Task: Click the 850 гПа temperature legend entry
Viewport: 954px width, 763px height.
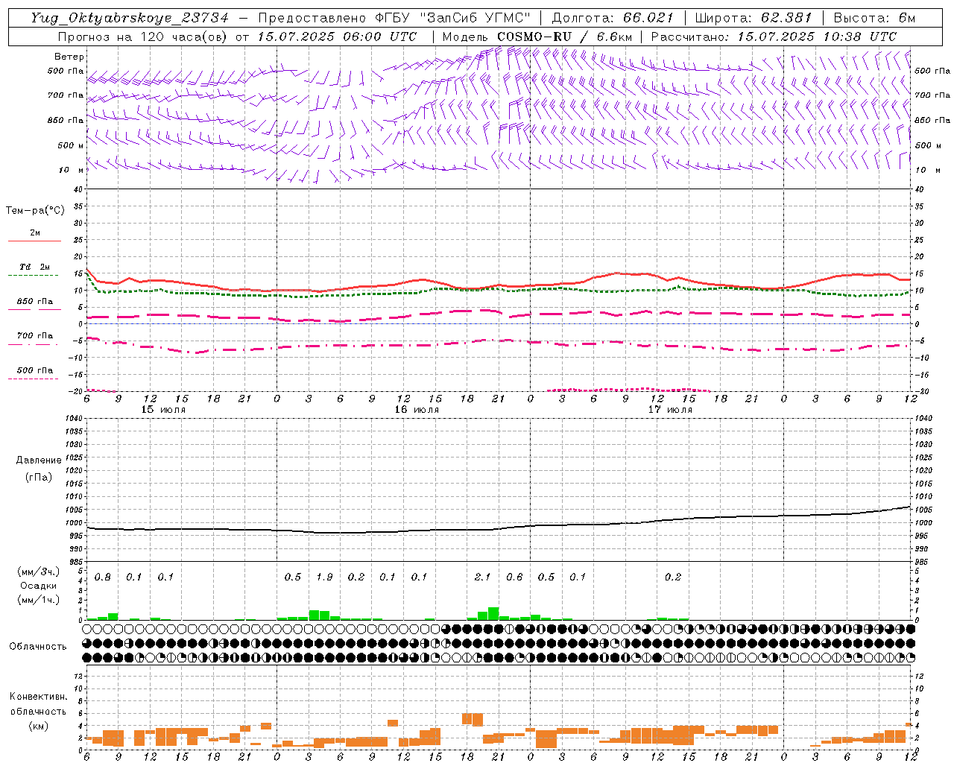Action: (x=34, y=305)
